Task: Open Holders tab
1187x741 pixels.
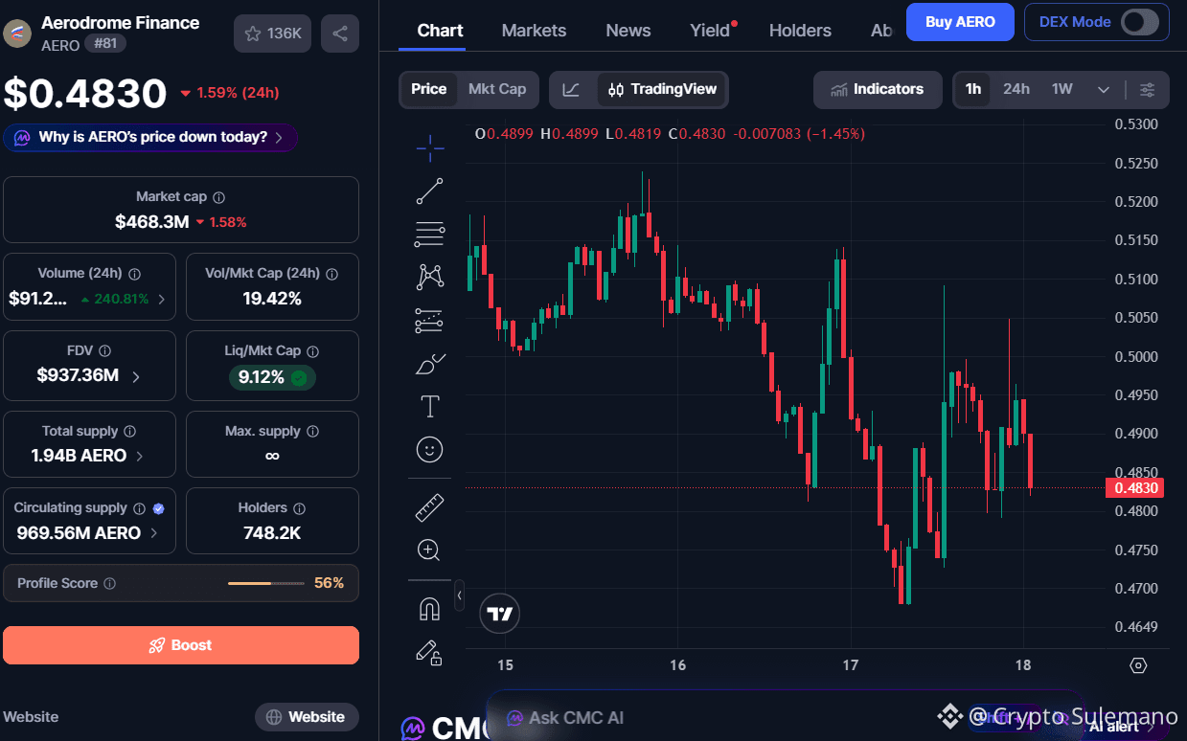Action: coord(800,31)
